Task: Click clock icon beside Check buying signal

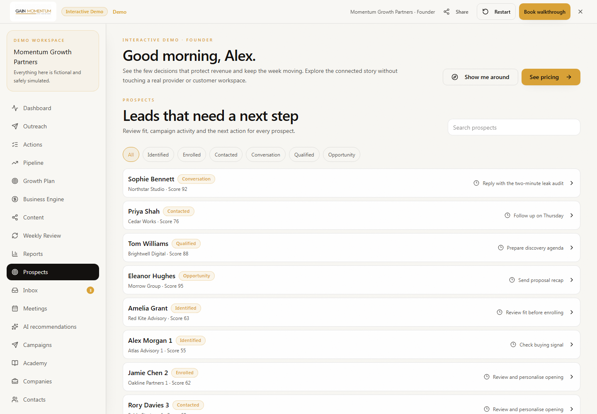Action: (513, 344)
